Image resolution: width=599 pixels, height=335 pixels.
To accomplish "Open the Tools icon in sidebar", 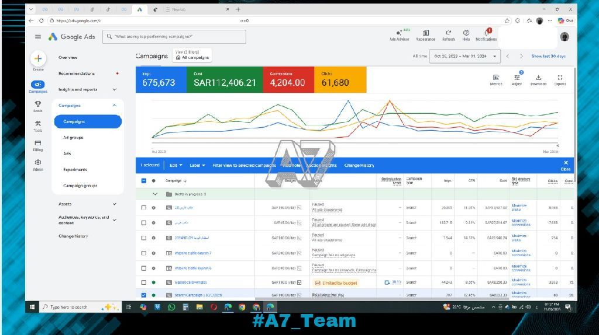I will [38, 124].
